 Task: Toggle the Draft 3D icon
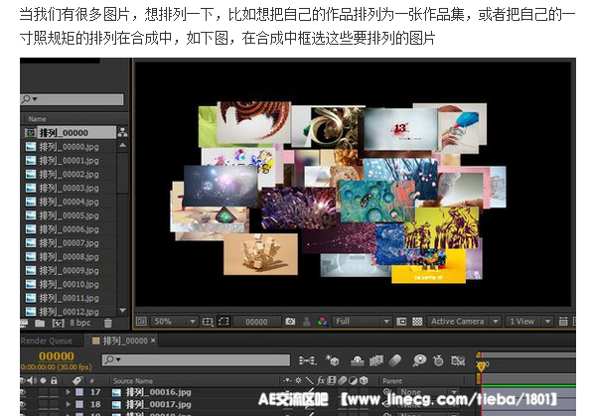(x=333, y=360)
